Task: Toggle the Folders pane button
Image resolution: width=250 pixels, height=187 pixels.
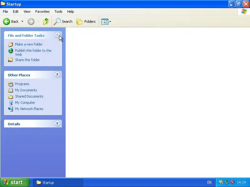Action: click(x=86, y=22)
